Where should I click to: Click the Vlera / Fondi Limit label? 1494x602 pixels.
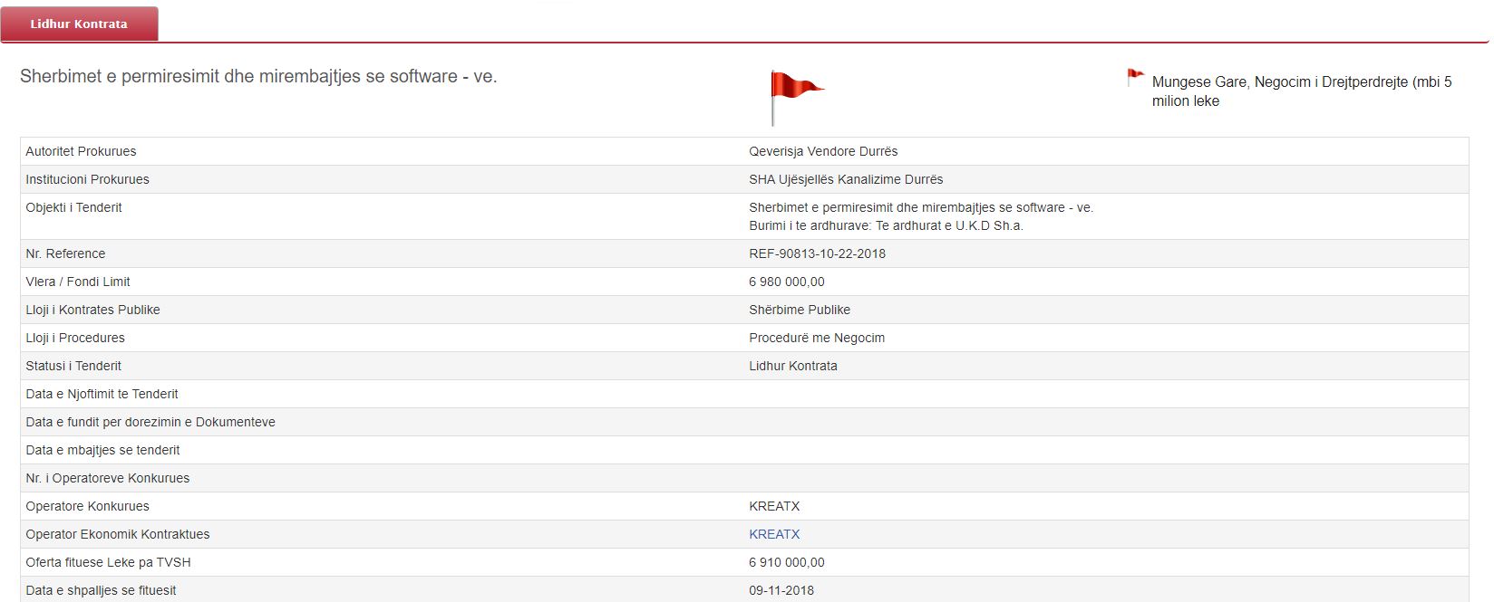(x=78, y=282)
